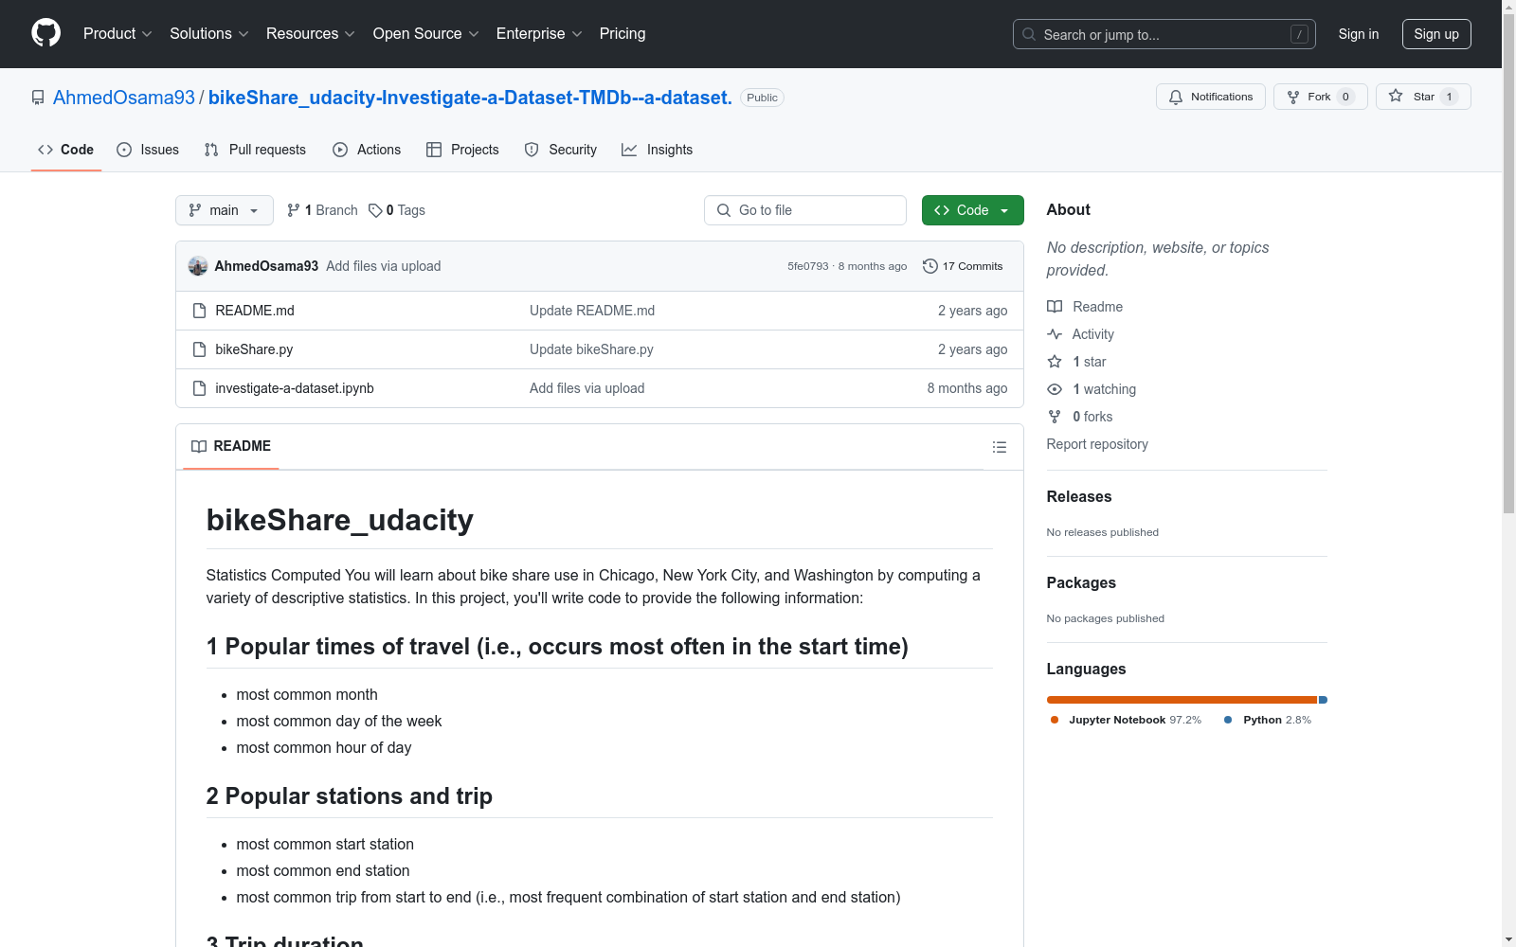Open the Security tab

pyautogui.click(x=561, y=150)
